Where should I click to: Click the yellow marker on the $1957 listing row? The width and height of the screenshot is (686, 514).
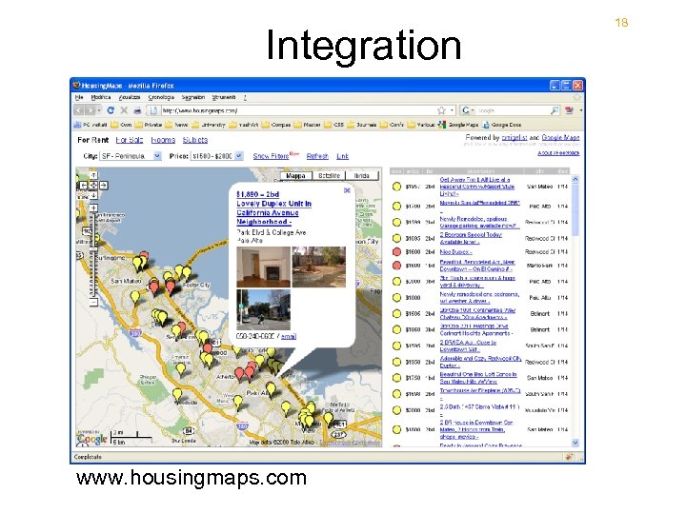point(396,187)
